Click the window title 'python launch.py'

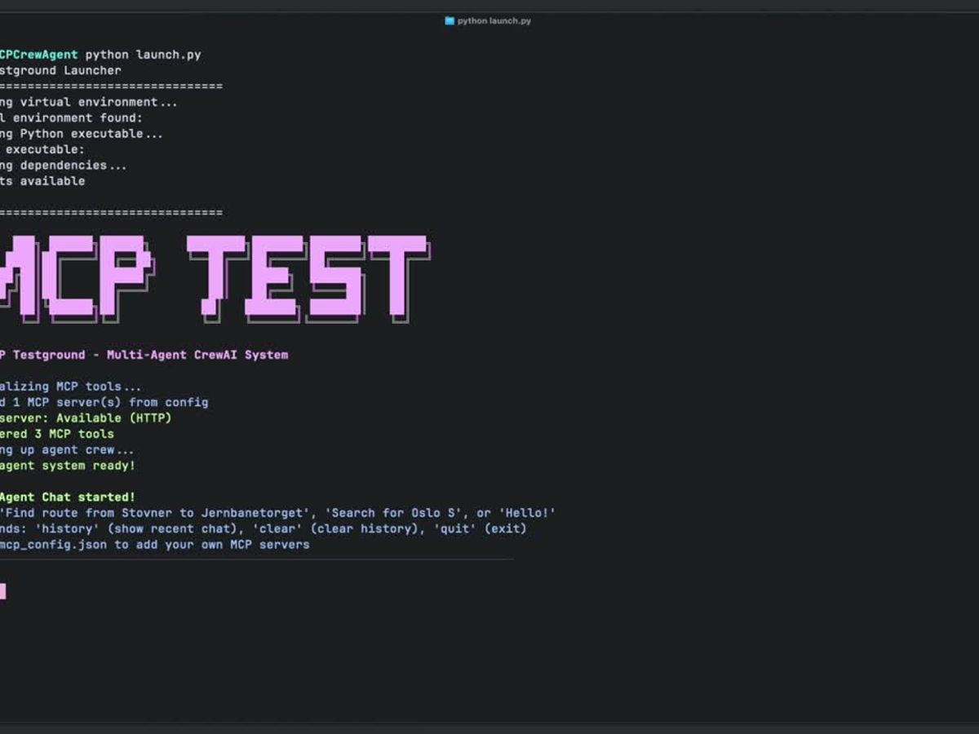coord(494,20)
